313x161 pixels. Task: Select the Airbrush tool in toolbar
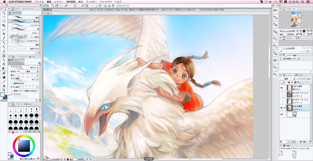(4, 56)
